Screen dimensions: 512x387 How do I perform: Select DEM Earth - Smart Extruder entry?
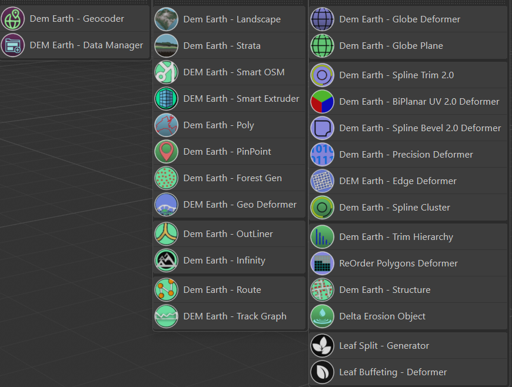[x=230, y=99]
